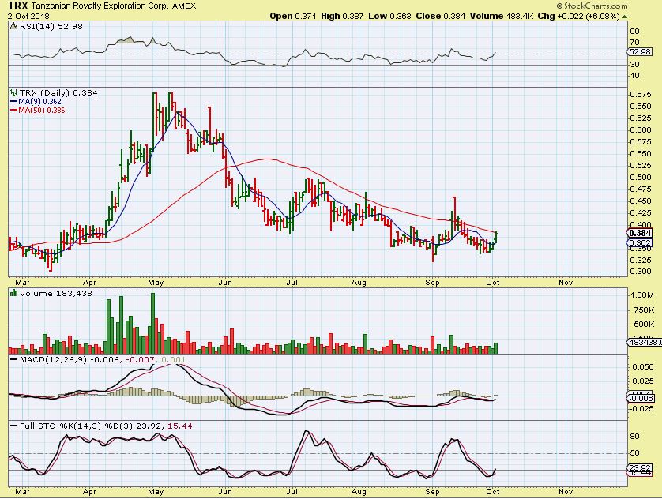662x499 pixels.
Task: Select the red MA(50) 0.386 legend
Action: click(37, 110)
